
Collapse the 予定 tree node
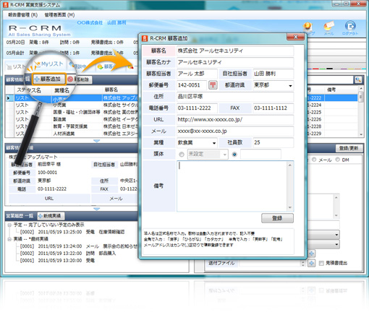tap(9, 225)
